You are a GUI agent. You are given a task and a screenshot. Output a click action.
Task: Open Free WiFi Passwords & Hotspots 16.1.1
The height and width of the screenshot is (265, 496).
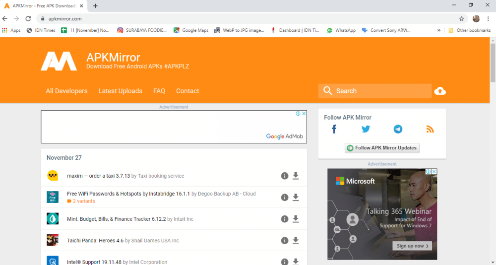click(x=128, y=194)
